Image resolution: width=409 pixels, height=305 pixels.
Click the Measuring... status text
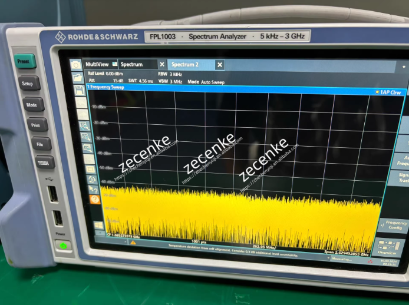tap(341, 259)
